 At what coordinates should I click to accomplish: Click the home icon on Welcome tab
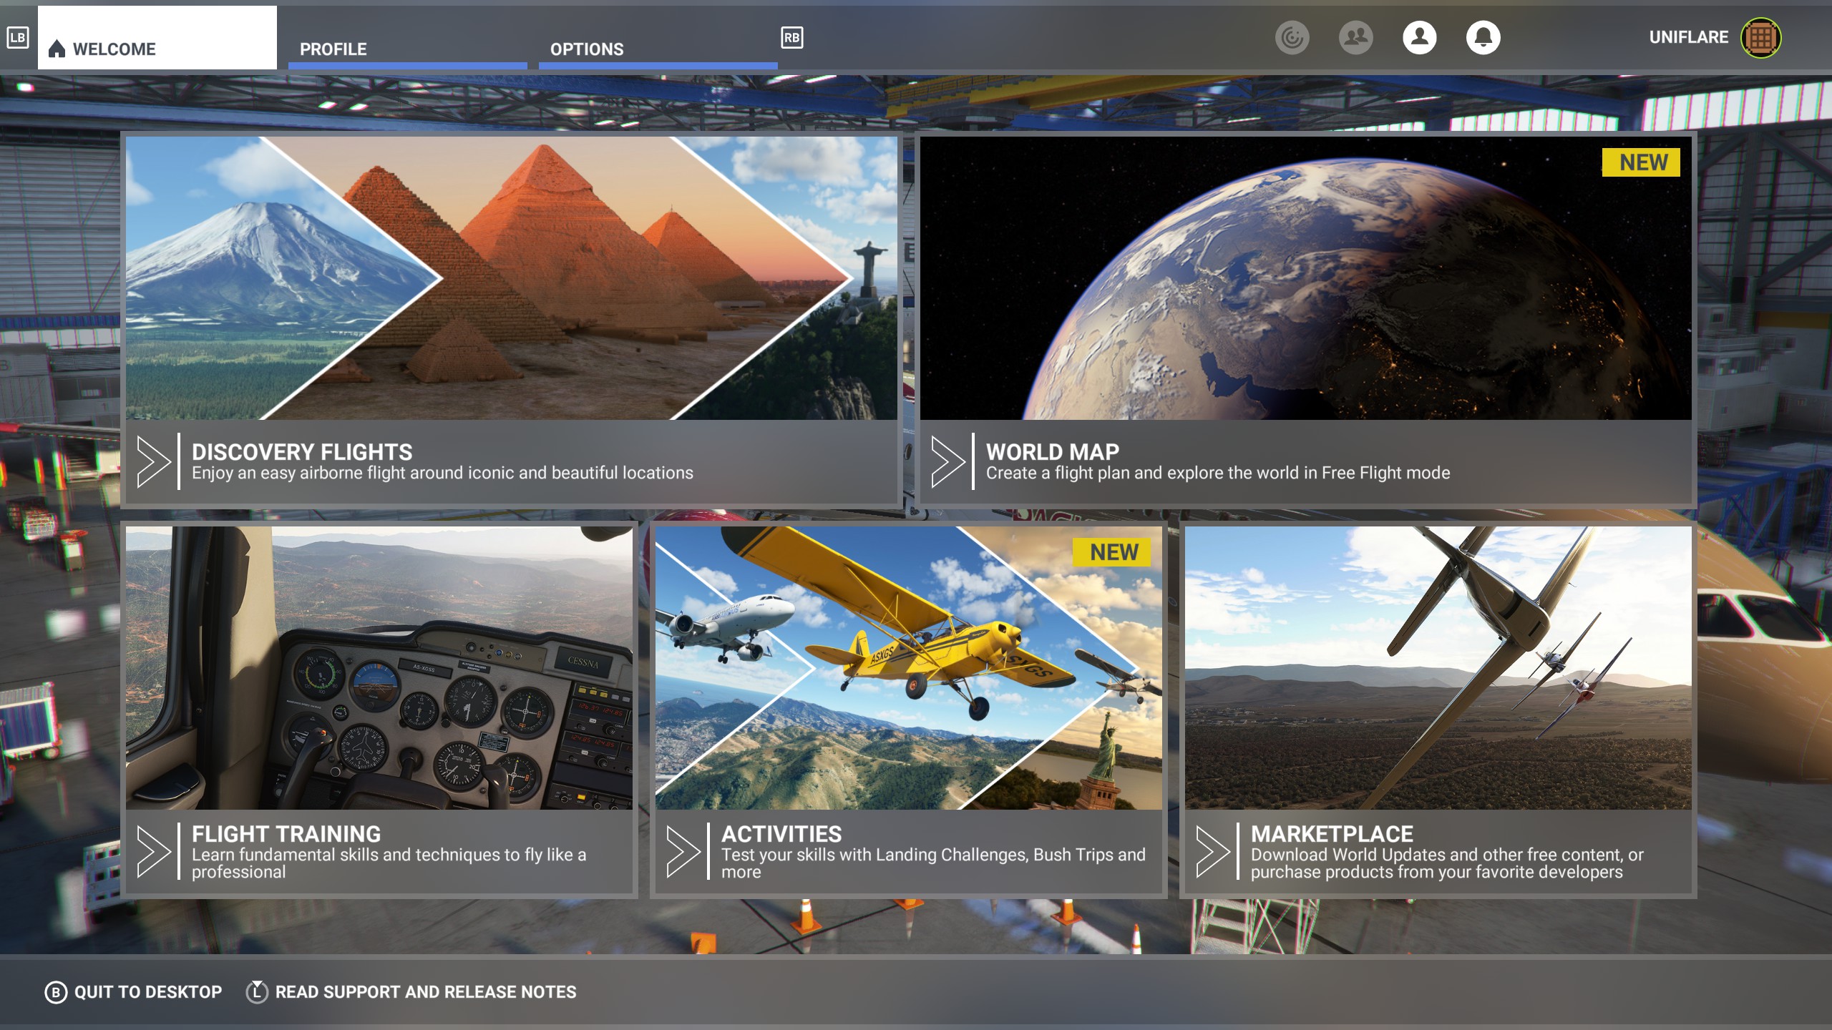57,49
